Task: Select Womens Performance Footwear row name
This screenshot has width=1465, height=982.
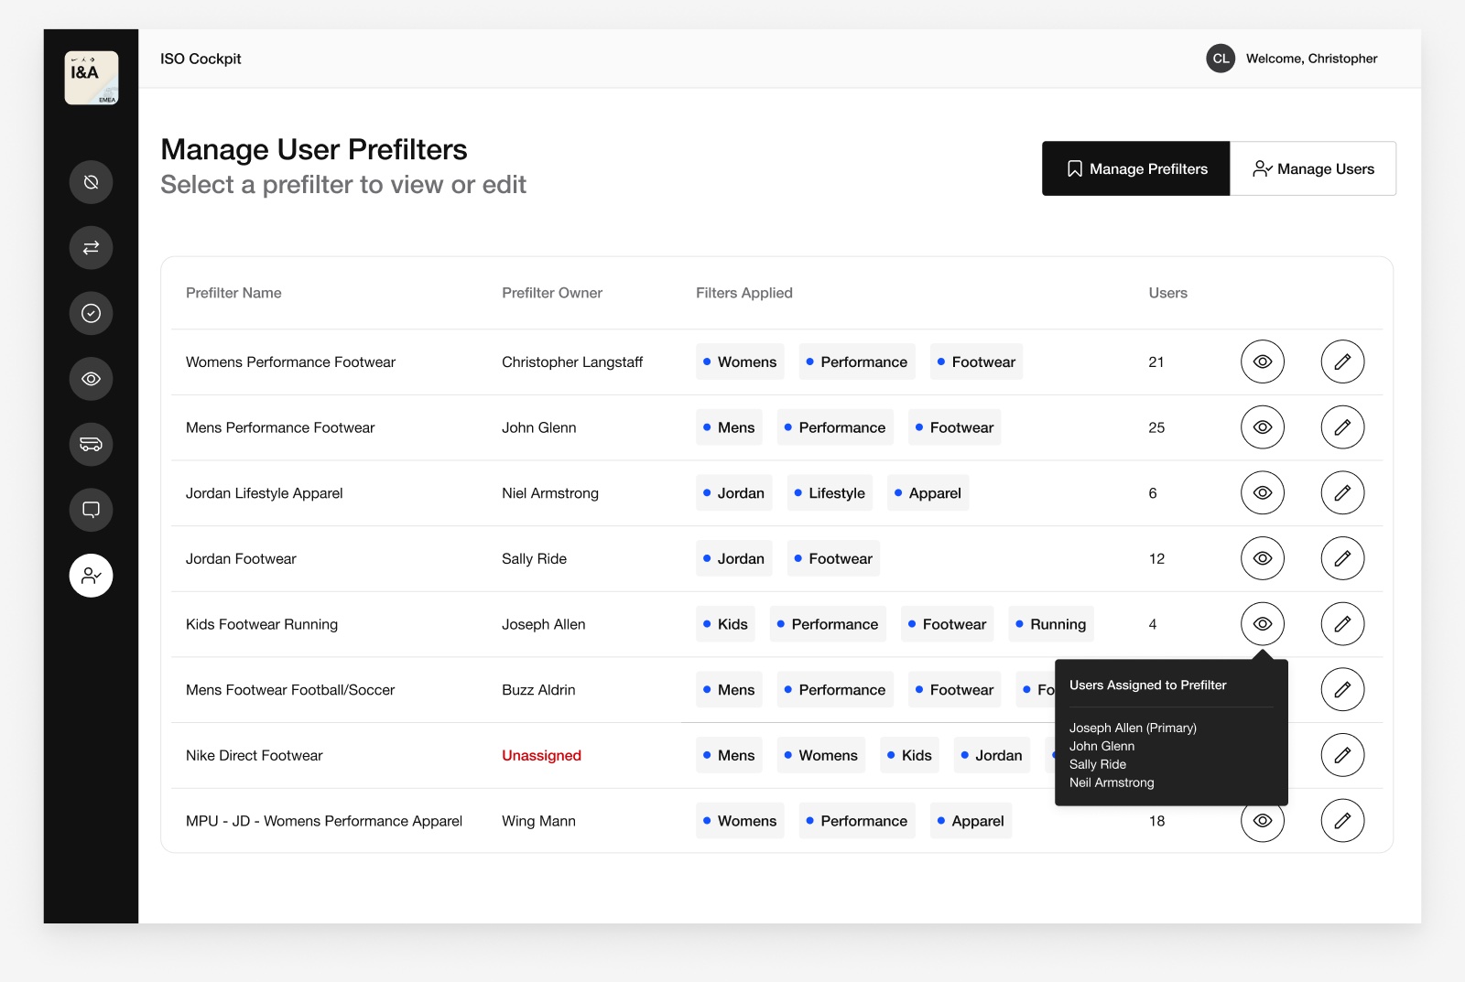Action: [x=290, y=362]
